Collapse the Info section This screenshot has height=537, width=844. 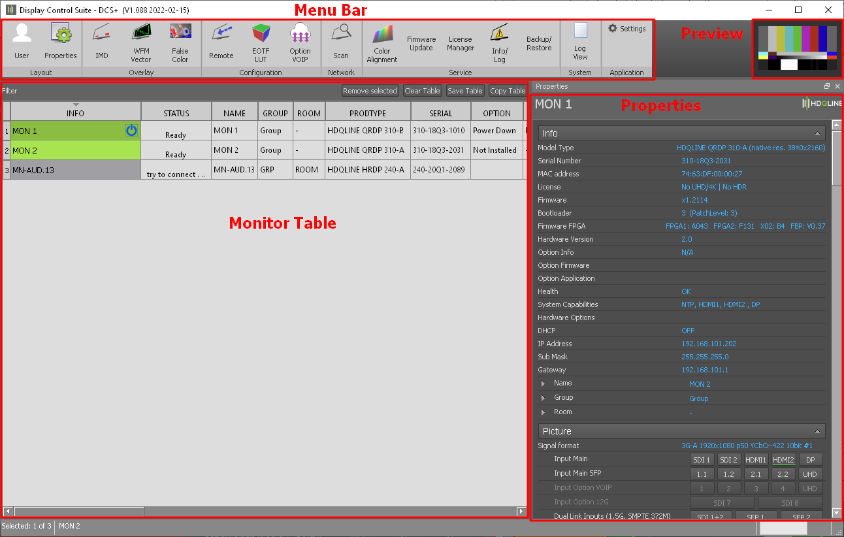(x=817, y=133)
